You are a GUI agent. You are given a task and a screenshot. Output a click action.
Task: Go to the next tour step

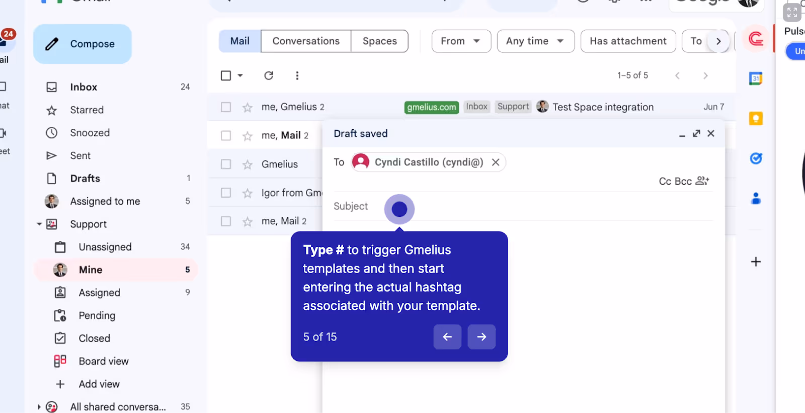pyautogui.click(x=481, y=337)
